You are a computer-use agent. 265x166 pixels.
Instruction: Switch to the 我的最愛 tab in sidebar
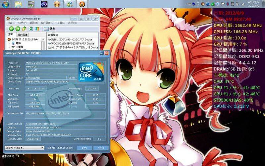pyautogui.click(x=23, y=35)
